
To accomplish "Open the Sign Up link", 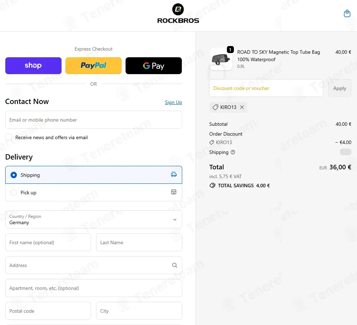I will click(x=173, y=102).
